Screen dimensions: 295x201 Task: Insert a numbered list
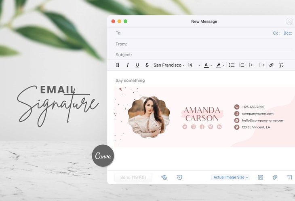click(x=242, y=65)
